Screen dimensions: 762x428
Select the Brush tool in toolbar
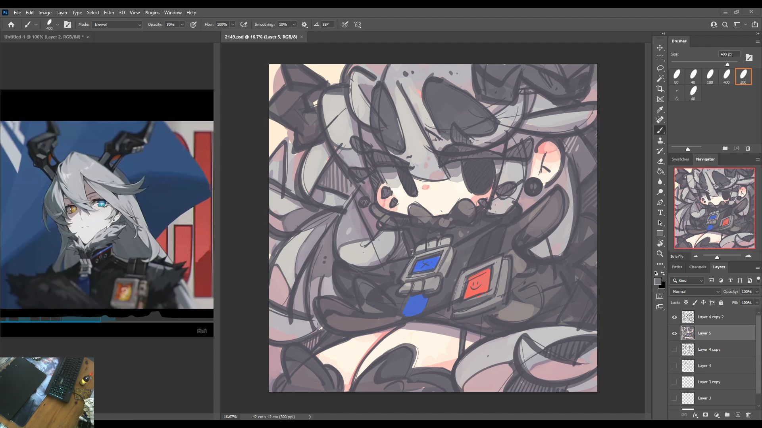[x=660, y=130]
